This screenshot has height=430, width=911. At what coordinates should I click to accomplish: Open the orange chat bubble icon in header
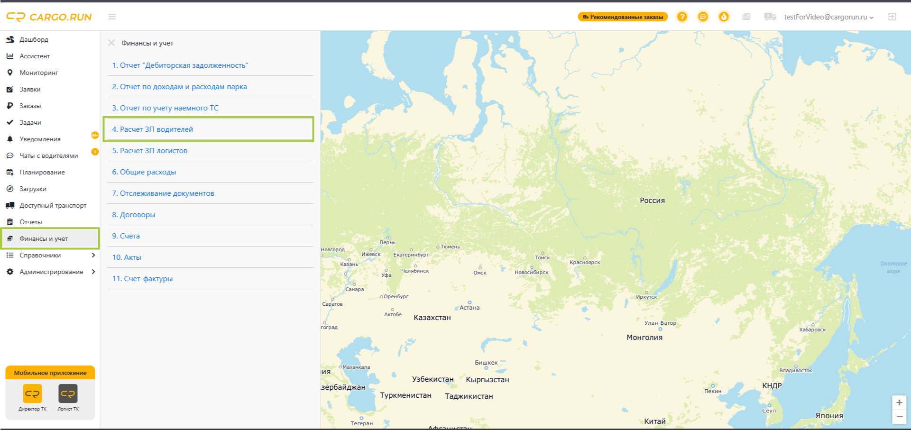703,17
